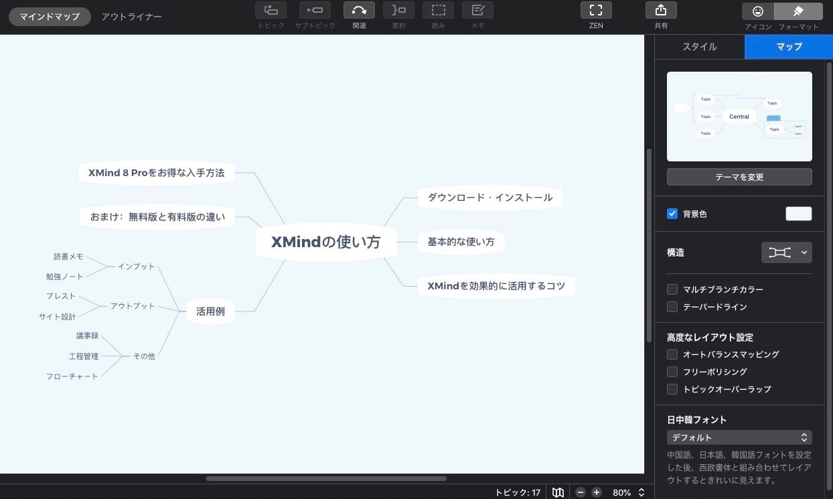
Task: Turn on テーパードライン
Action: [x=672, y=307]
